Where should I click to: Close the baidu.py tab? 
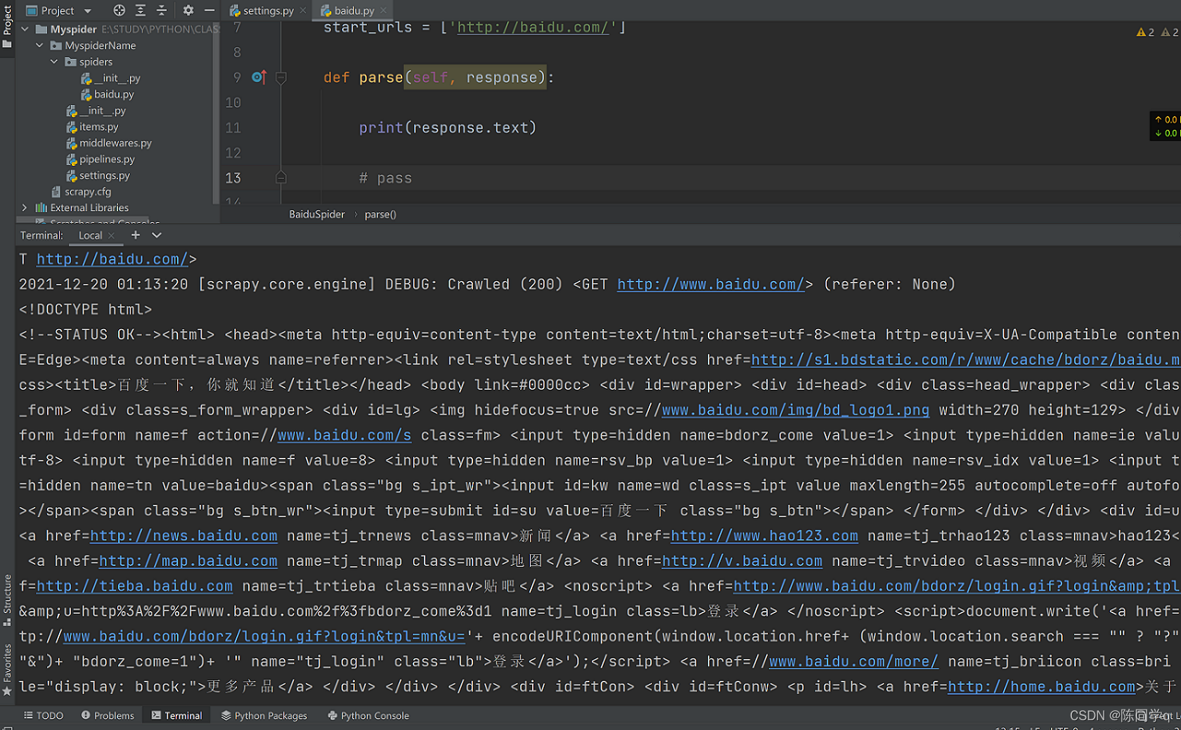(x=383, y=11)
